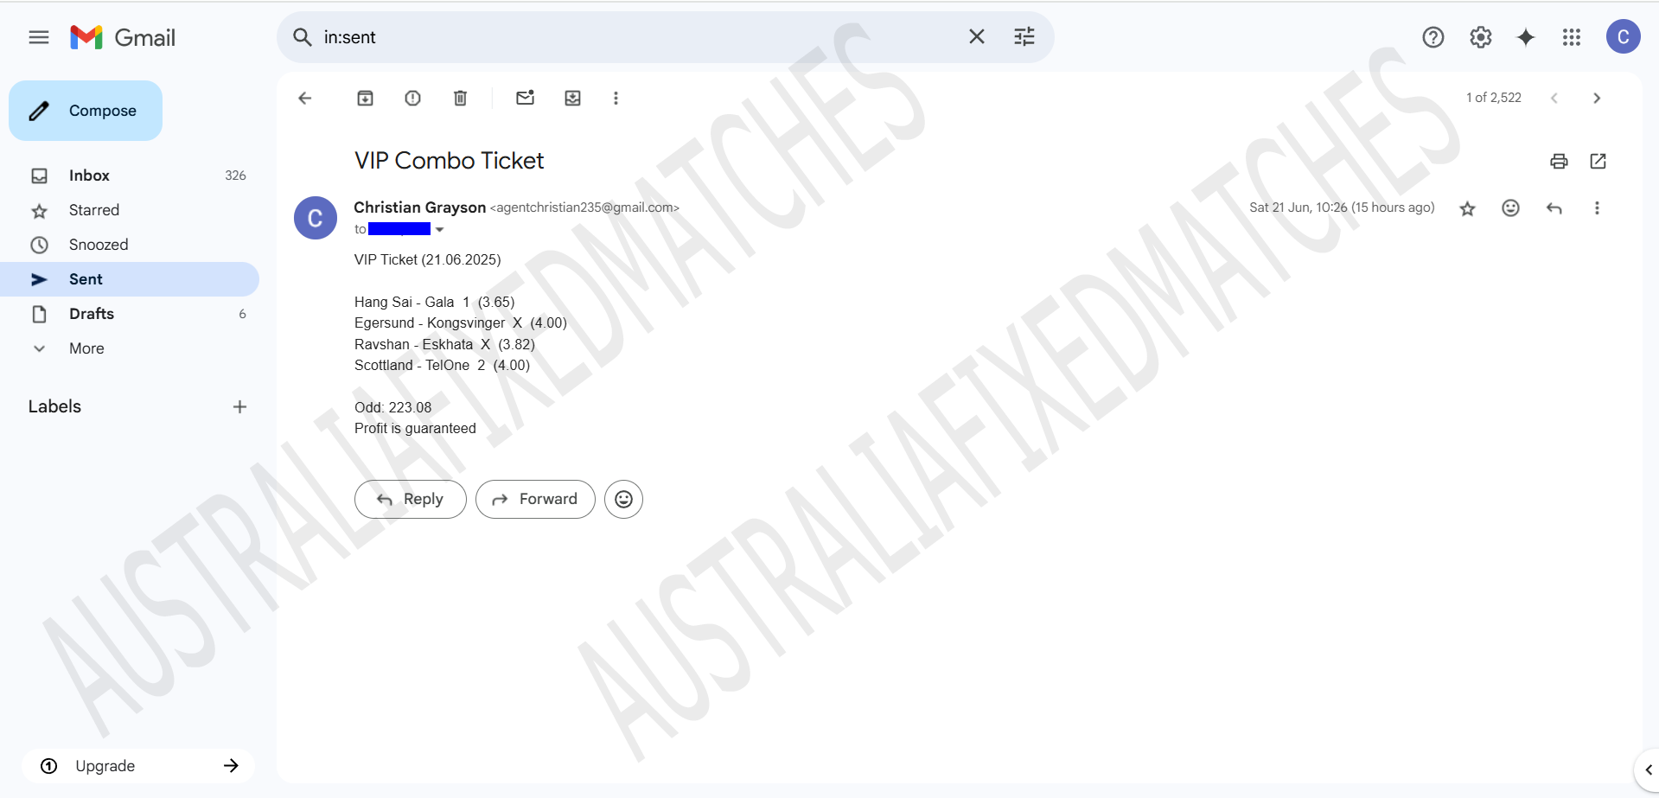Show the side panel arrow
1659x798 pixels.
point(1648,769)
